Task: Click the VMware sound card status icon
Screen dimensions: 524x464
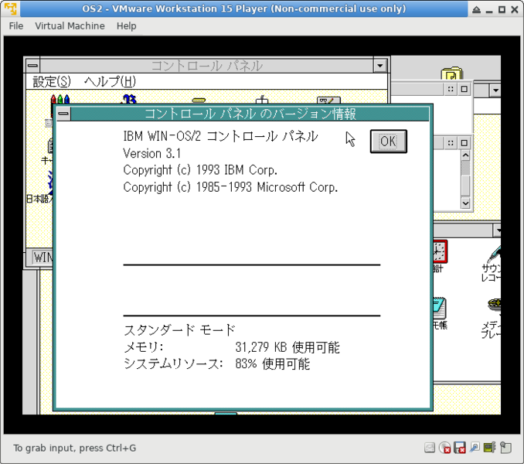Action: 489,447
